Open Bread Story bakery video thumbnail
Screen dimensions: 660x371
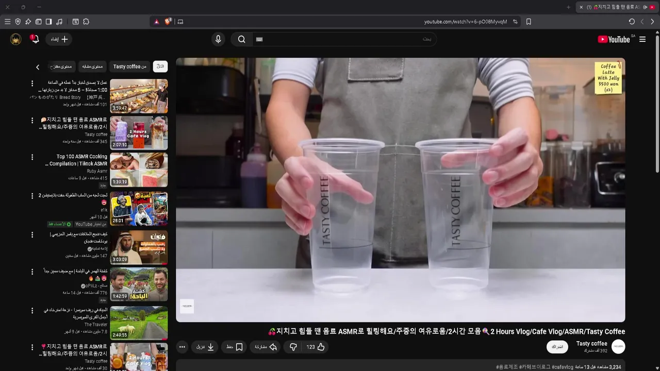[x=139, y=96]
